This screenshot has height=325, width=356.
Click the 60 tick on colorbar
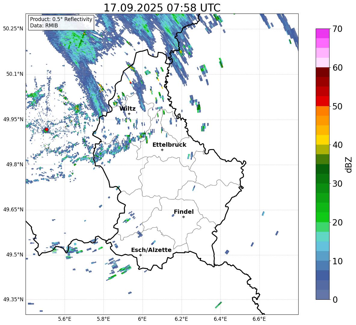coord(337,68)
